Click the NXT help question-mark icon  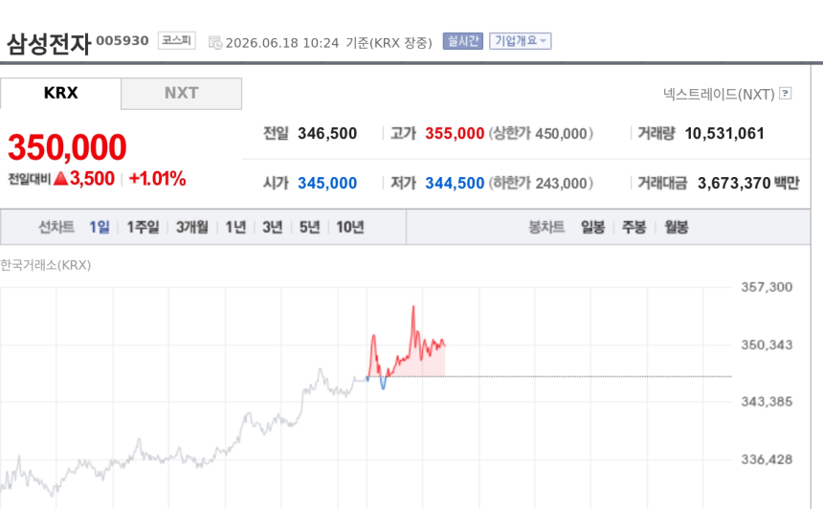(x=786, y=94)
